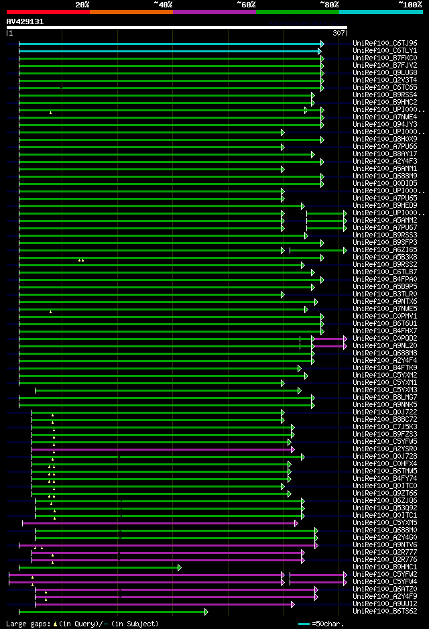
Task: Select the UniRef100_C7J5K3 label
Action: [385, 426]
